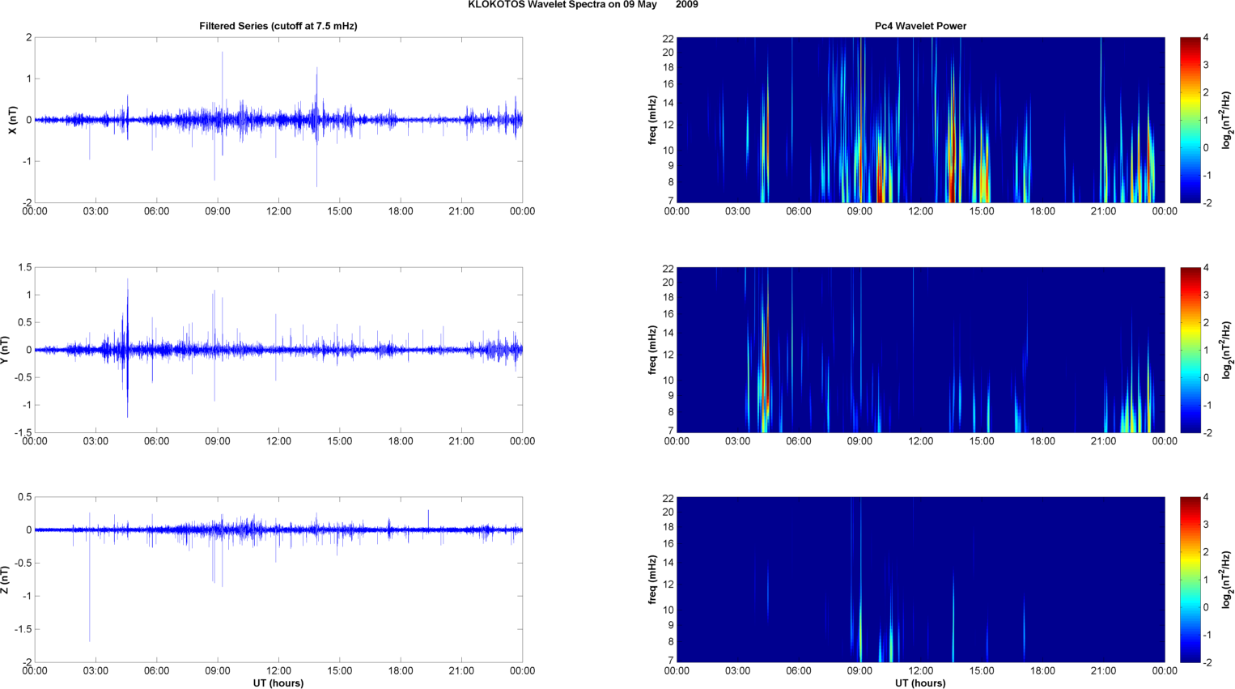Screen dimensions: 1235x689
Task: Click UT (hours) label under Z time series
Action: click(278, 683)
